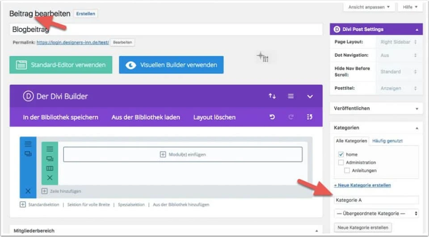Screen dimensions: 429x237
Task: Click the permalink Bearbeiten button
Action: 122,42
